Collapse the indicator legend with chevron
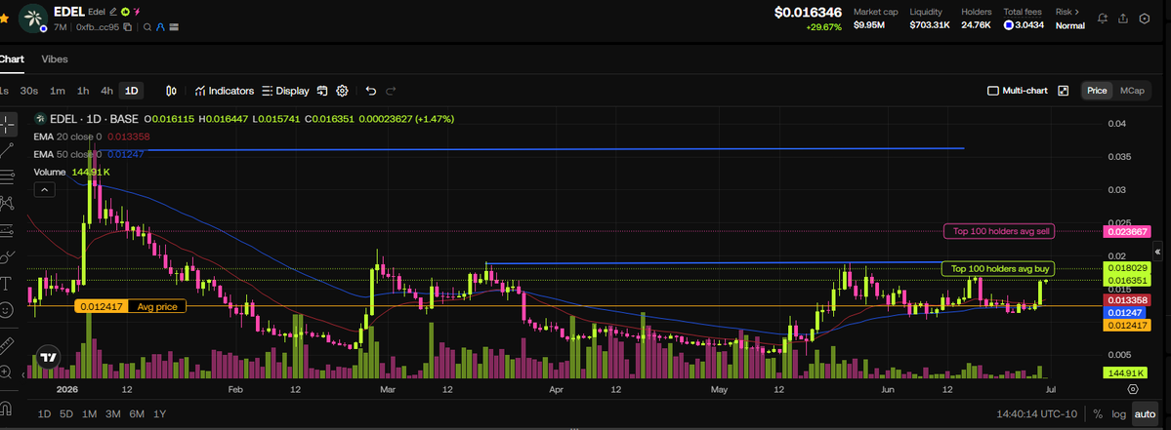Screen dimensions: 1171x430 tap(45, 190)
